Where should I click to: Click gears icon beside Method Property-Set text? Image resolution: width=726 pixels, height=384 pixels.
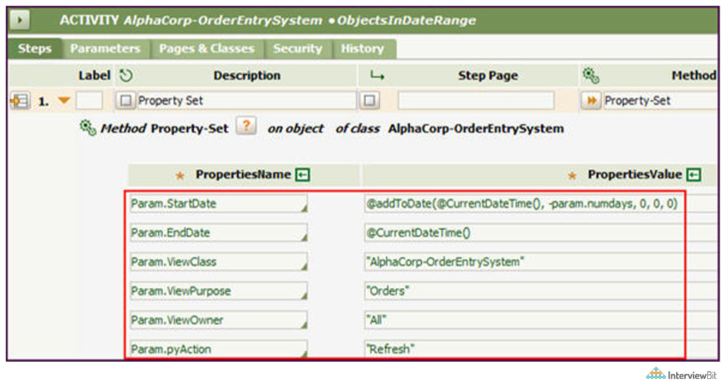[x=88, y=128]
